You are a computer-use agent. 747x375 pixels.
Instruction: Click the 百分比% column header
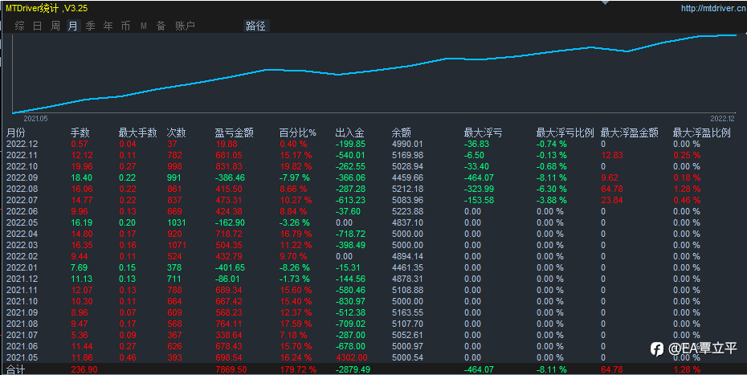tap(298, 132)
